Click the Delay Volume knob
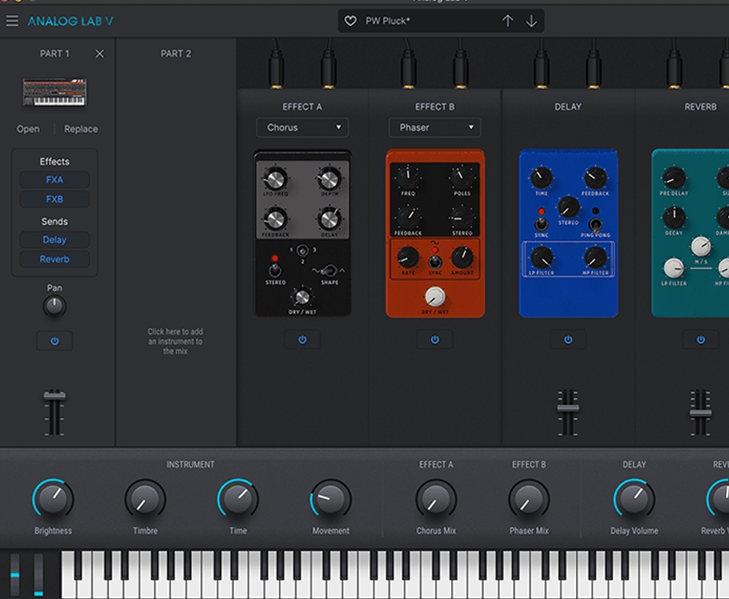The width and height of the screenshot is (729, 599). click(x=634, y=499)
